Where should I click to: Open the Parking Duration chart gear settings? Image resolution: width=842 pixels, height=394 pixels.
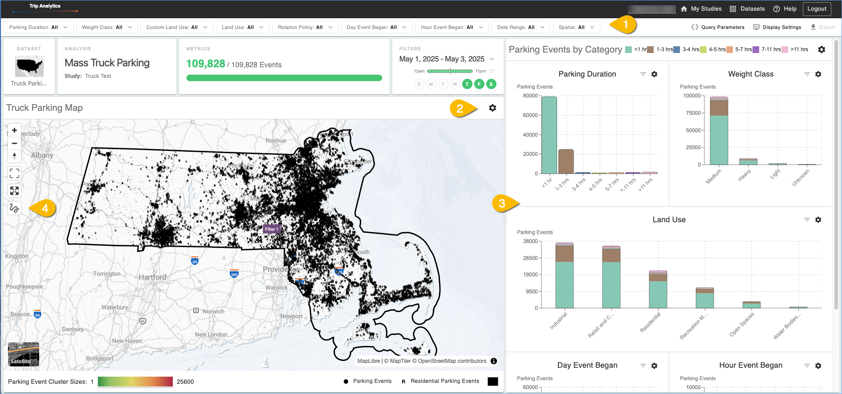click(655, 74)
